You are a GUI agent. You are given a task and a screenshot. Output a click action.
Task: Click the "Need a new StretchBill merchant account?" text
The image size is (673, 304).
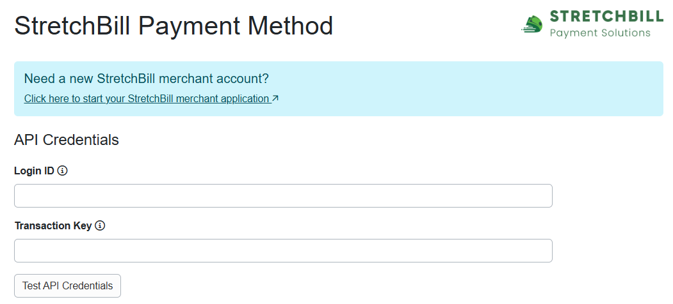147,79
